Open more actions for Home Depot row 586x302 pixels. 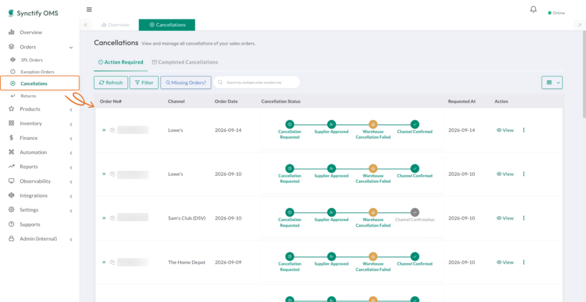(x=524, y=262)
